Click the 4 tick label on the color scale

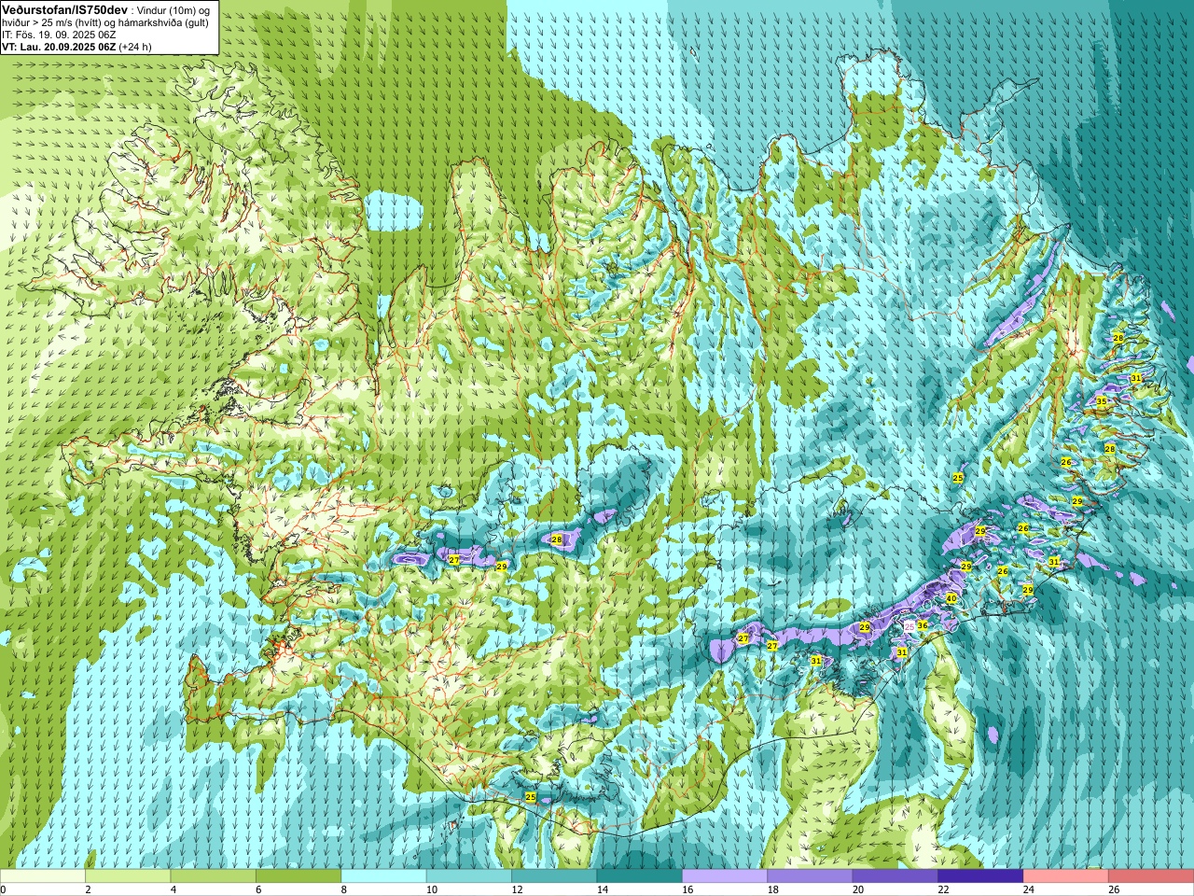click(174, 889)
